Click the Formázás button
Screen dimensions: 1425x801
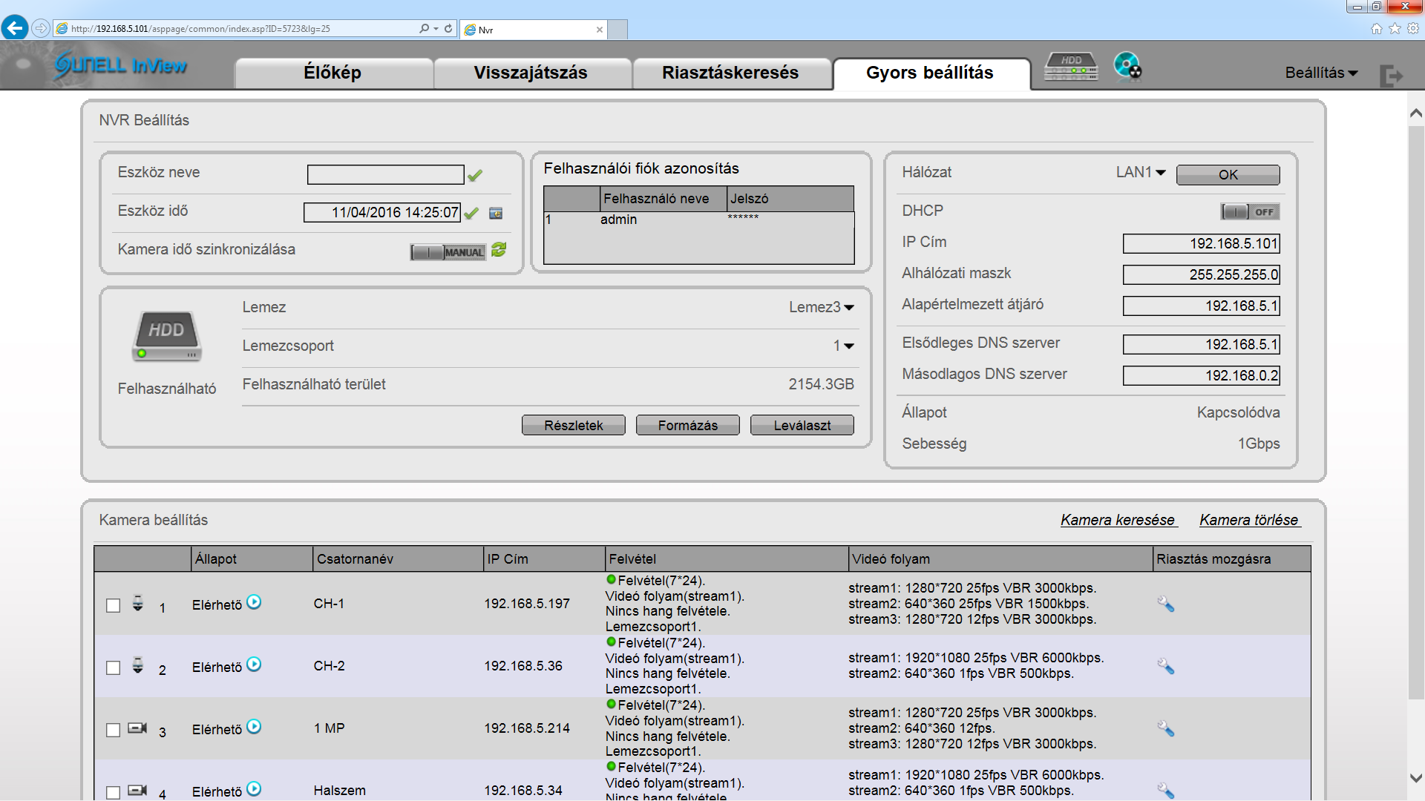(x=688, y=425)
